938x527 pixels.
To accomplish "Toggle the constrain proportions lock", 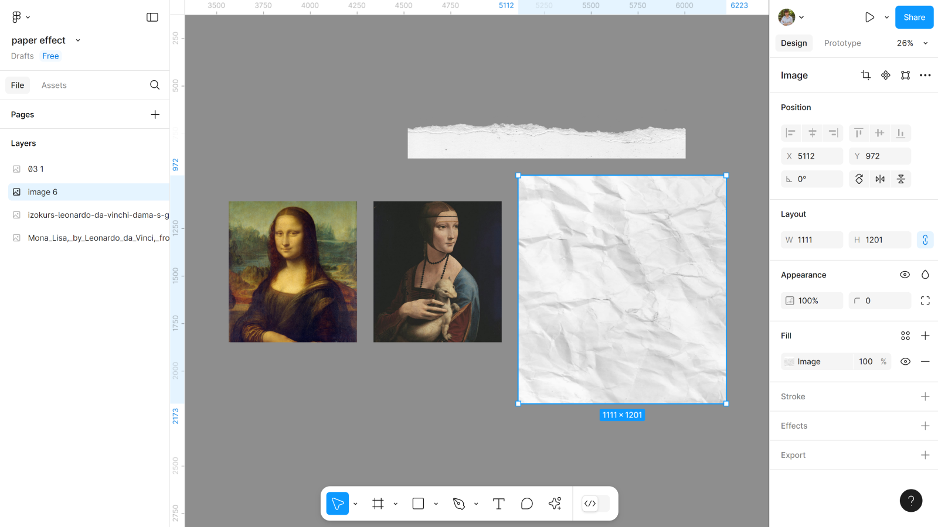I will point(925,240).
